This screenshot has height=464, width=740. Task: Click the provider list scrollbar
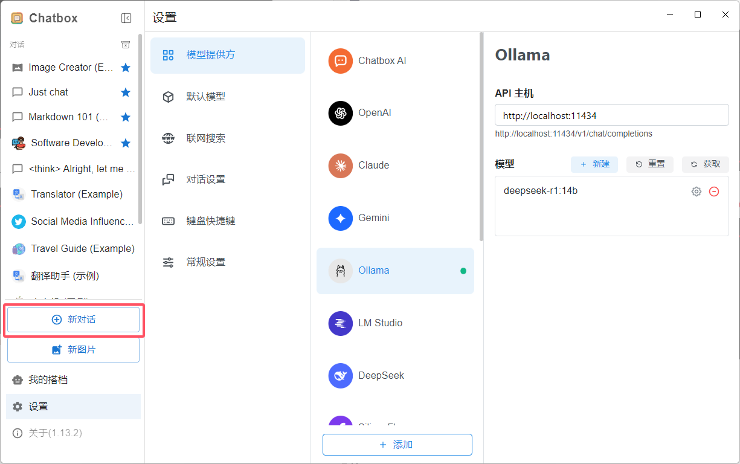(x=481, y=137)
